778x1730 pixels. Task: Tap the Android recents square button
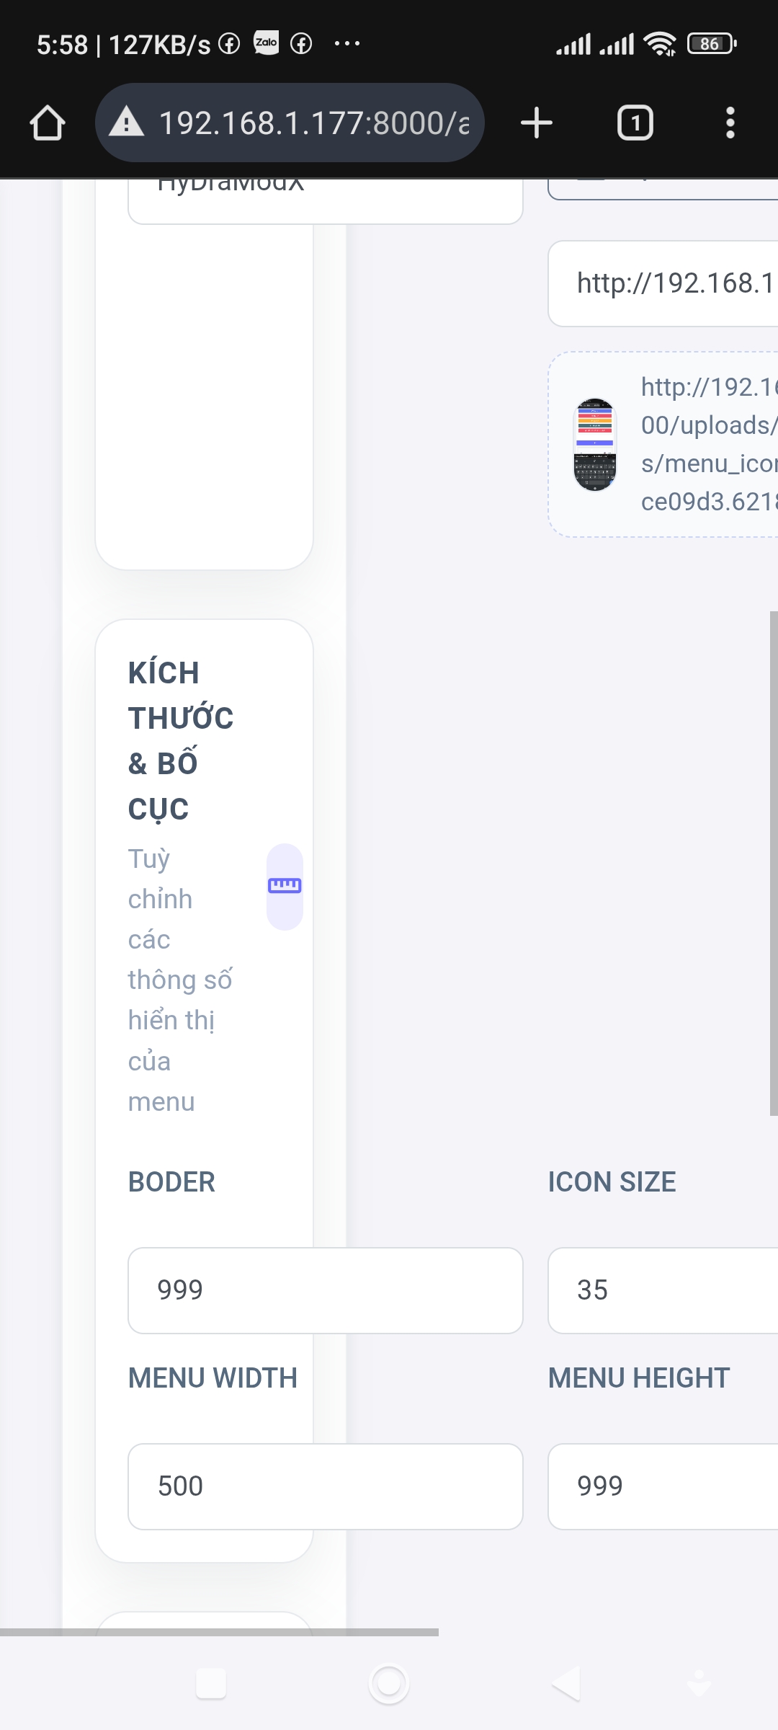pos(211,1684)
